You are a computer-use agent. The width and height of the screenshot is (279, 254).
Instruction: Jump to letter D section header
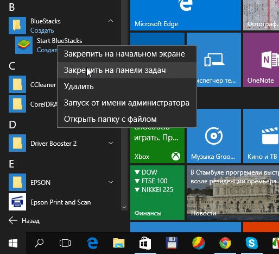(12, 125)
